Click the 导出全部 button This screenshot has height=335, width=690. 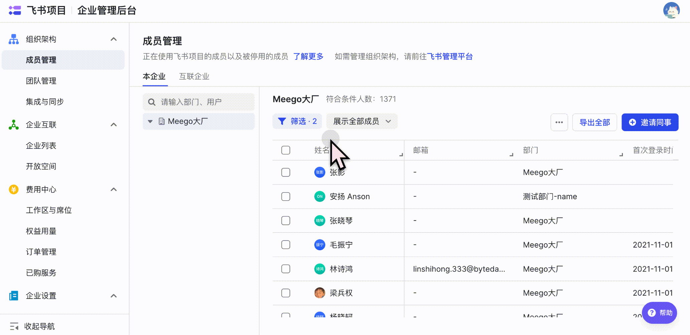pyautogui.click(x=594, y=122)
